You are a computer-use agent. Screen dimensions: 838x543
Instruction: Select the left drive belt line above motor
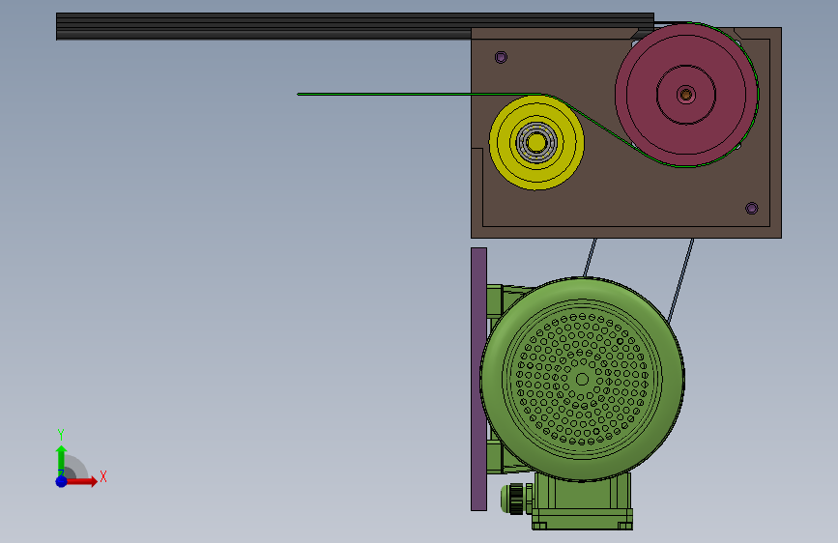[x=590, y=258]
